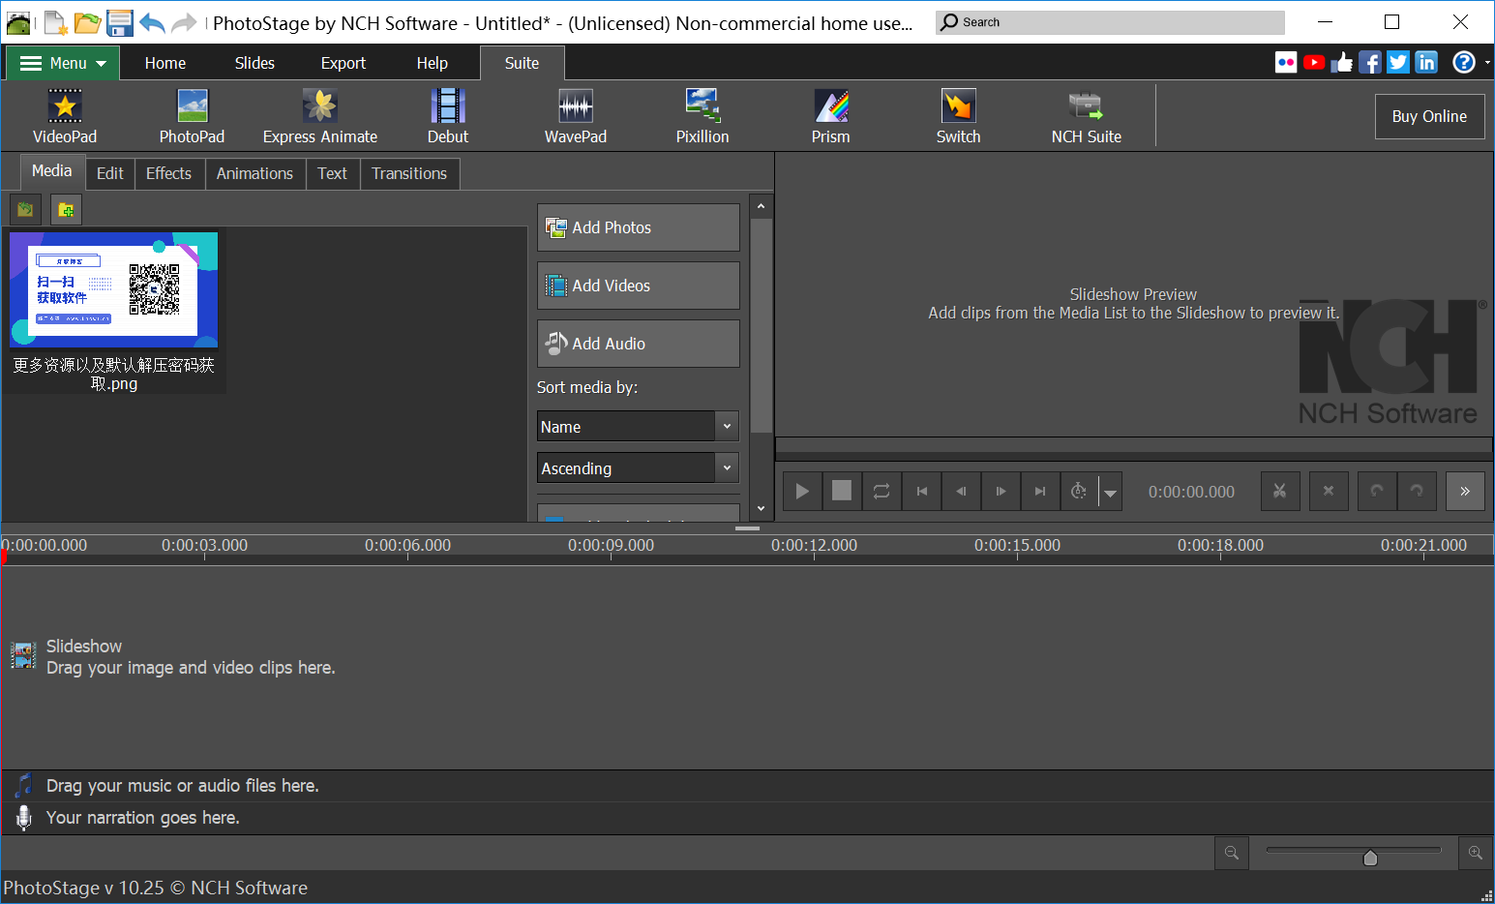Click the add folder icon in media bin
Viewport: 1495px width, 904px height.
pos(66,209)
